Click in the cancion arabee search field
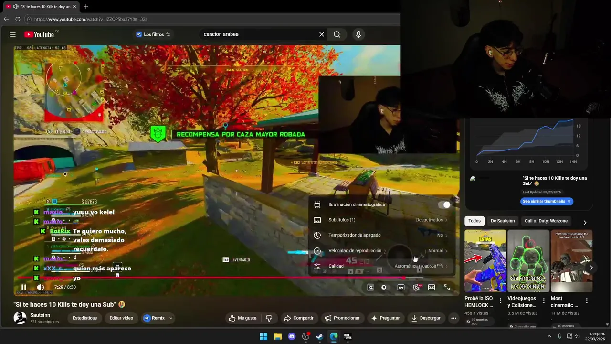 (x=258, y=34)
